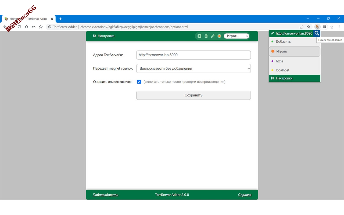Select Добавить in the extension popup
This screenshot has width=344, height=215.
coord(295,42)
